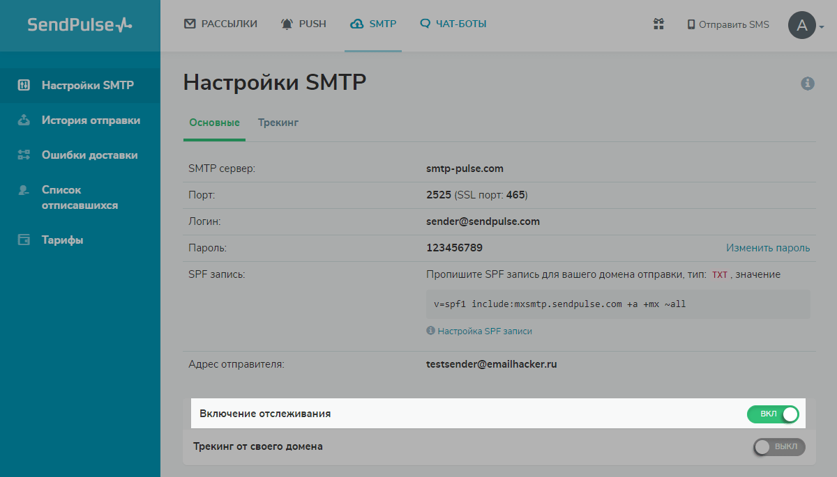
Task: Click the Изменить пароль link
Action: pyautogui.click(x=769, y=247)
